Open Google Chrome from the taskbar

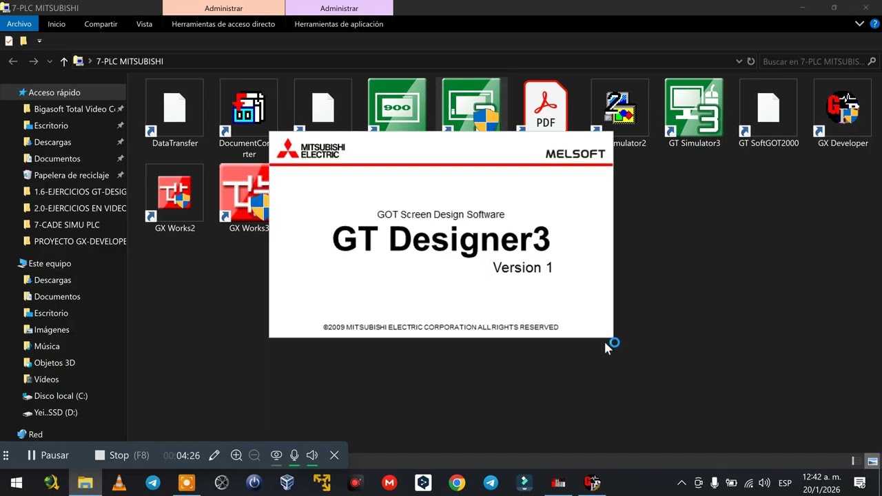pyautogui.click(x=457, y=483)
